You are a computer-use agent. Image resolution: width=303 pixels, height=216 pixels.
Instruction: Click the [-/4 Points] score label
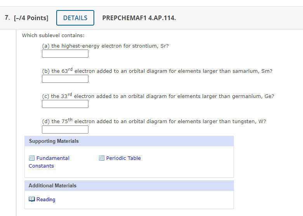(x=31, y=18)
